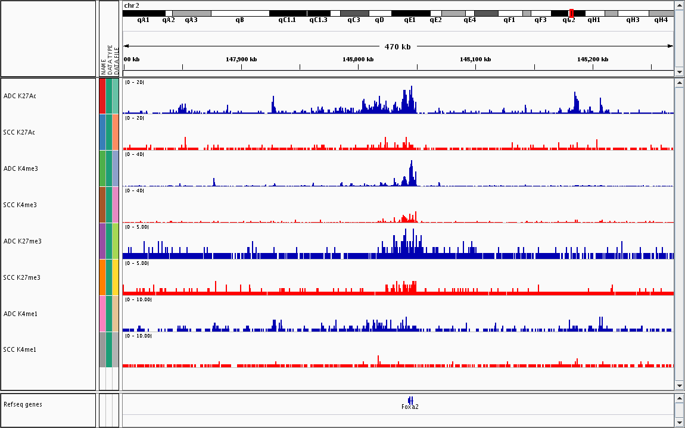The width and height of the screenshot is (685, 428).
Task: Select the ADC K27me3 track label
Action: (22, 241)
